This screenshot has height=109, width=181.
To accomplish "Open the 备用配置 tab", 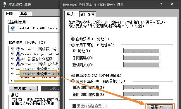I will 87,14.
